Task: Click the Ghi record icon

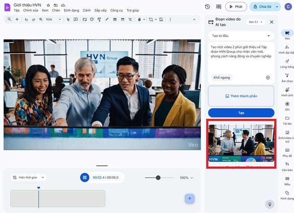Action: 287,105
